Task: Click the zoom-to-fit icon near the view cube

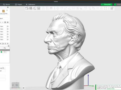Action: [23, 88]
